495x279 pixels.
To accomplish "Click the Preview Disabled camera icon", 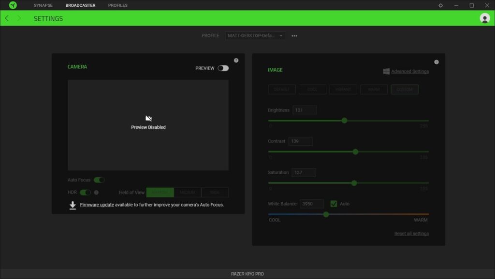I will tap(148, 118).
